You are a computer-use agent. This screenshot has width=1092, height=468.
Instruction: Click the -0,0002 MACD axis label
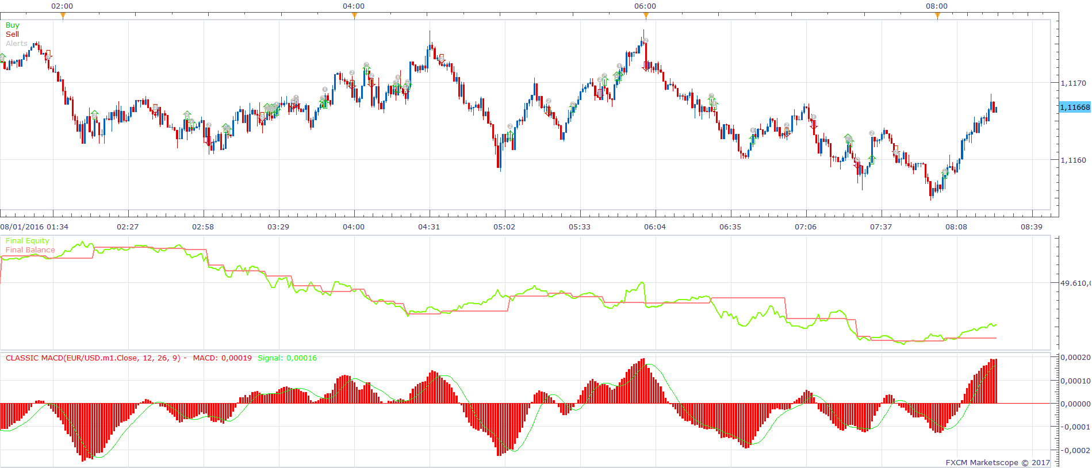click(1075, 450)
